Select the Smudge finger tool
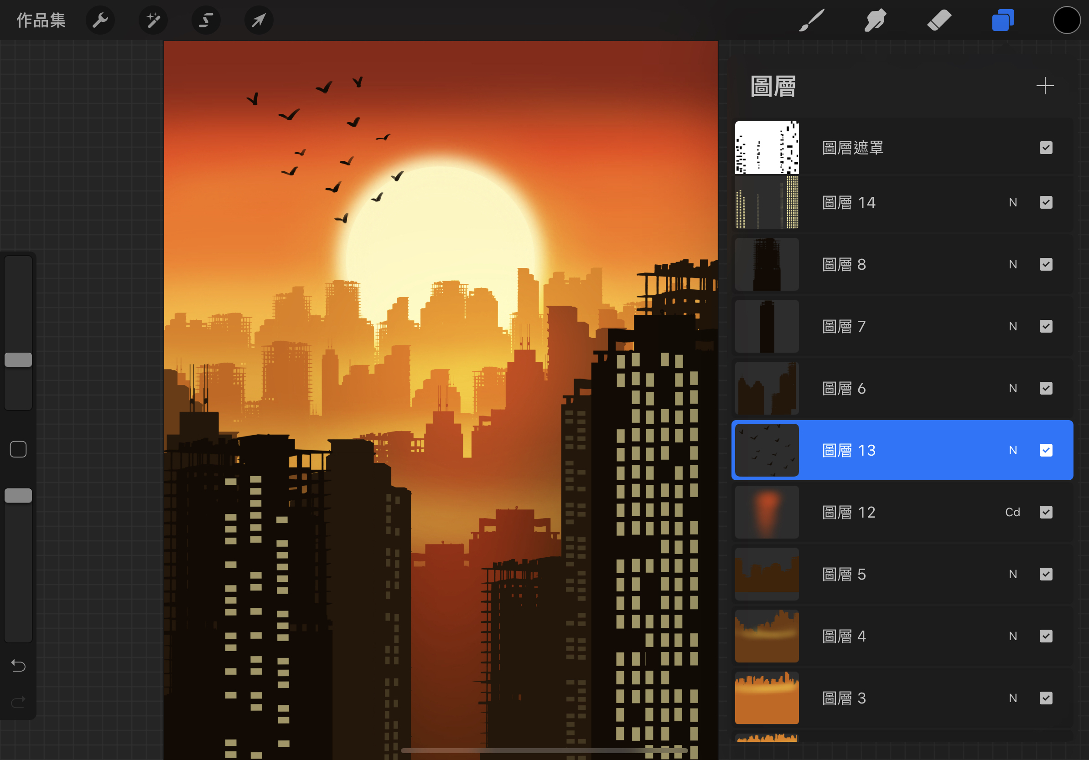 point(875,21)
